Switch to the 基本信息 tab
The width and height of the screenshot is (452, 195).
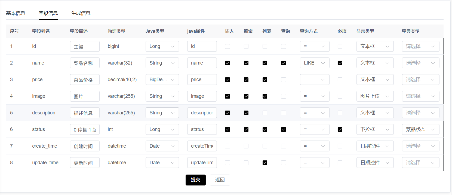click(16, 13)
